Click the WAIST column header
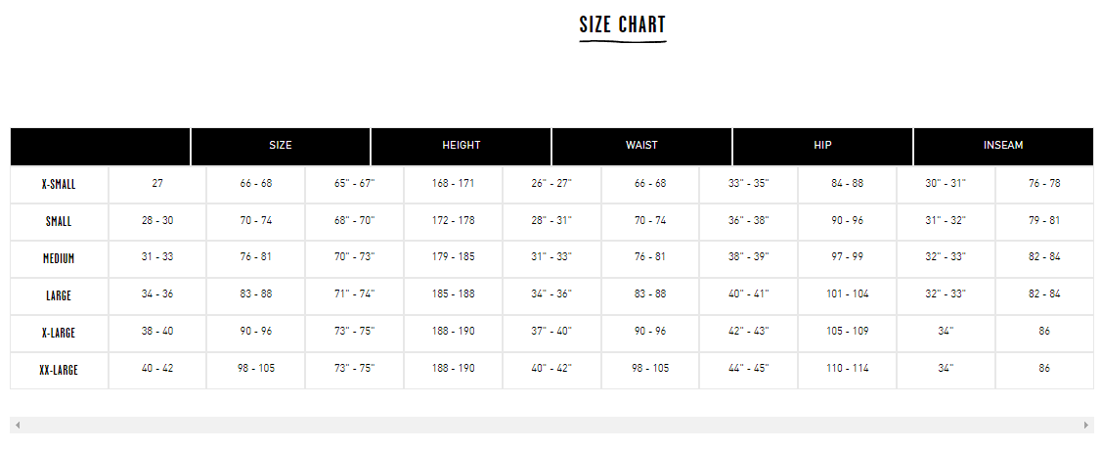1101x451 pixels. click(x=641, y=146)
